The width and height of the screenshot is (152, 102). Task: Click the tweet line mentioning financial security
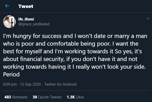pos(70,59)
